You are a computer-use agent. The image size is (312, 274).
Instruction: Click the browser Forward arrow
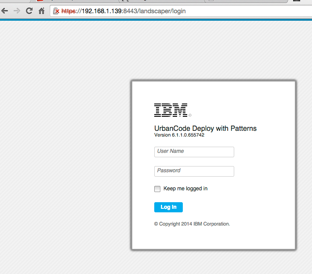click(x=17, y=11)
